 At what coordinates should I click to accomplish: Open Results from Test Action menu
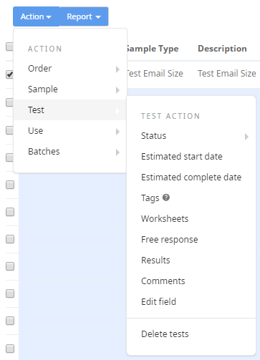click(x=191, y=261)
